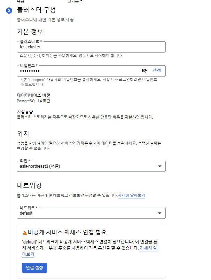Open the 리전 dropdown showing asia-northeast3 (서울)
The width and height of the screenshot is (211, 280).
(x=87, y=166)
